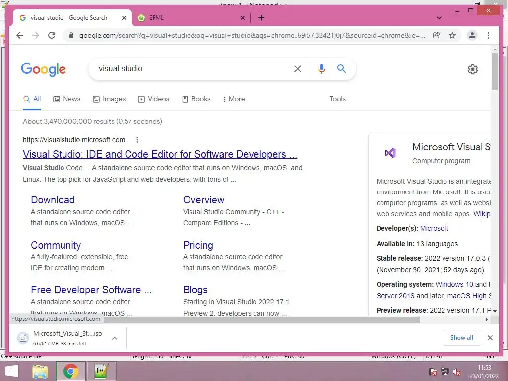The image size is (508, 381).
Task: Expand download options for the iso file
Action: 115,338
